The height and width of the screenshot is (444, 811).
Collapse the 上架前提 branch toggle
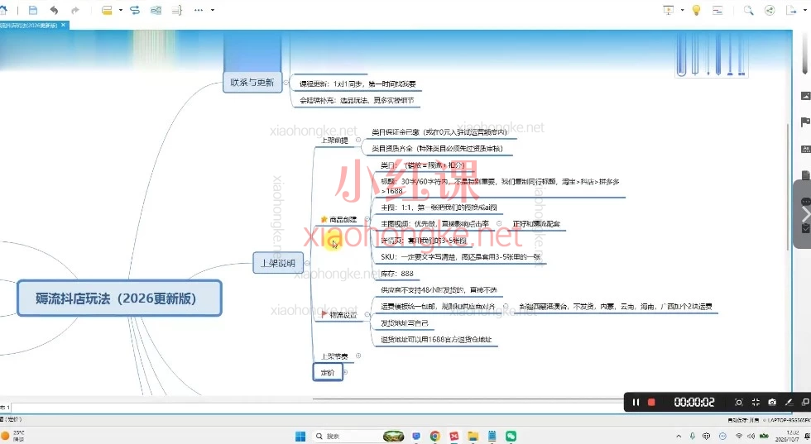(x=358, y=140)
